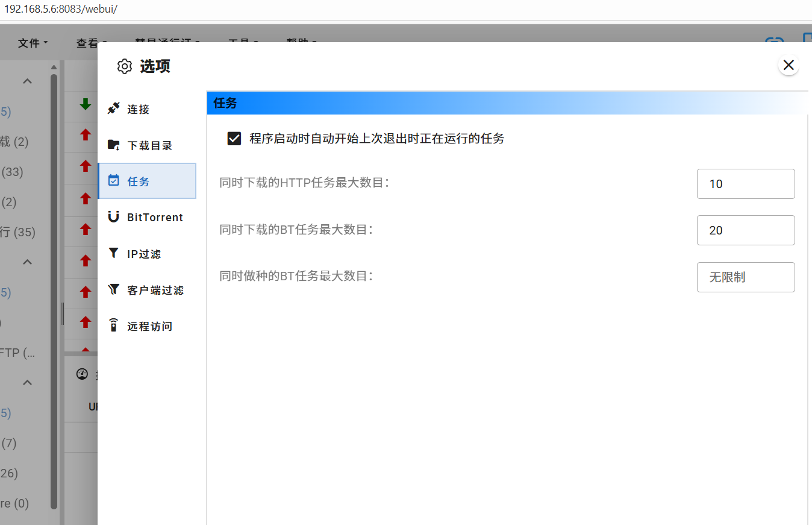
Task: Click the BT download max field showing 20
Action: [x=745, y=230]
